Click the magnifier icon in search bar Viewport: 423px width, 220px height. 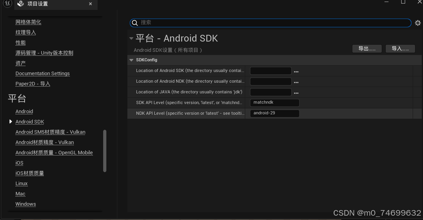tap(135, 23)
